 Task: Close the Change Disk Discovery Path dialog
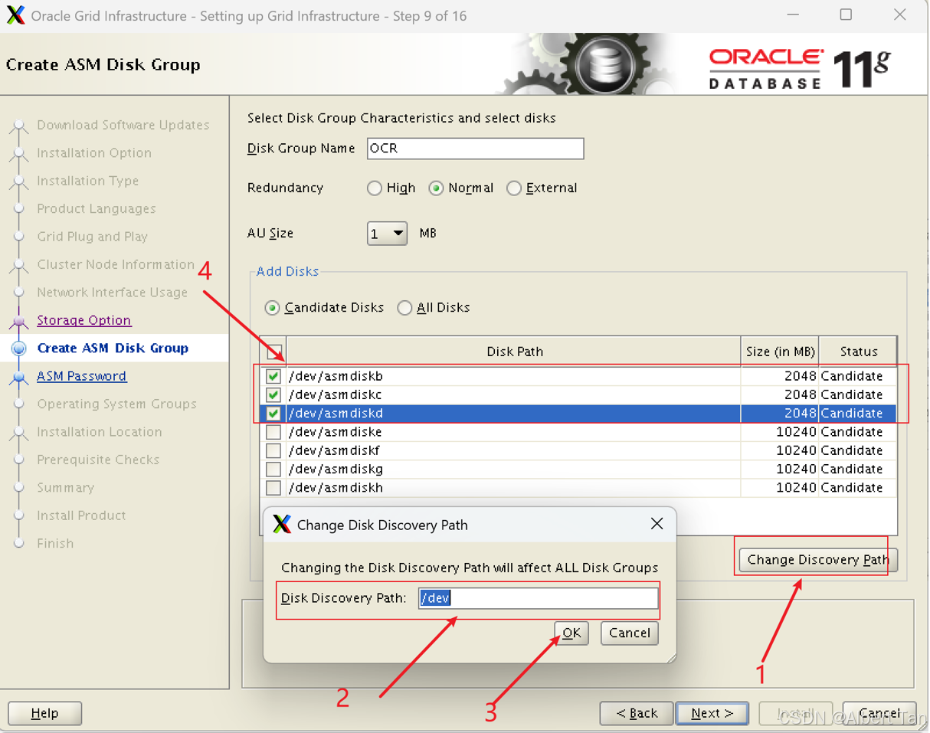(x=657, y=524)
